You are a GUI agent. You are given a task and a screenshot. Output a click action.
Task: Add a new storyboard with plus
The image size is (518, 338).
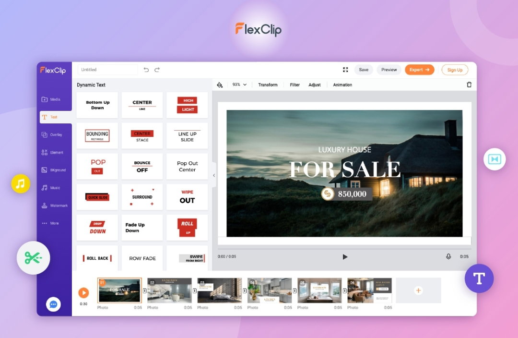coord(418,290)
